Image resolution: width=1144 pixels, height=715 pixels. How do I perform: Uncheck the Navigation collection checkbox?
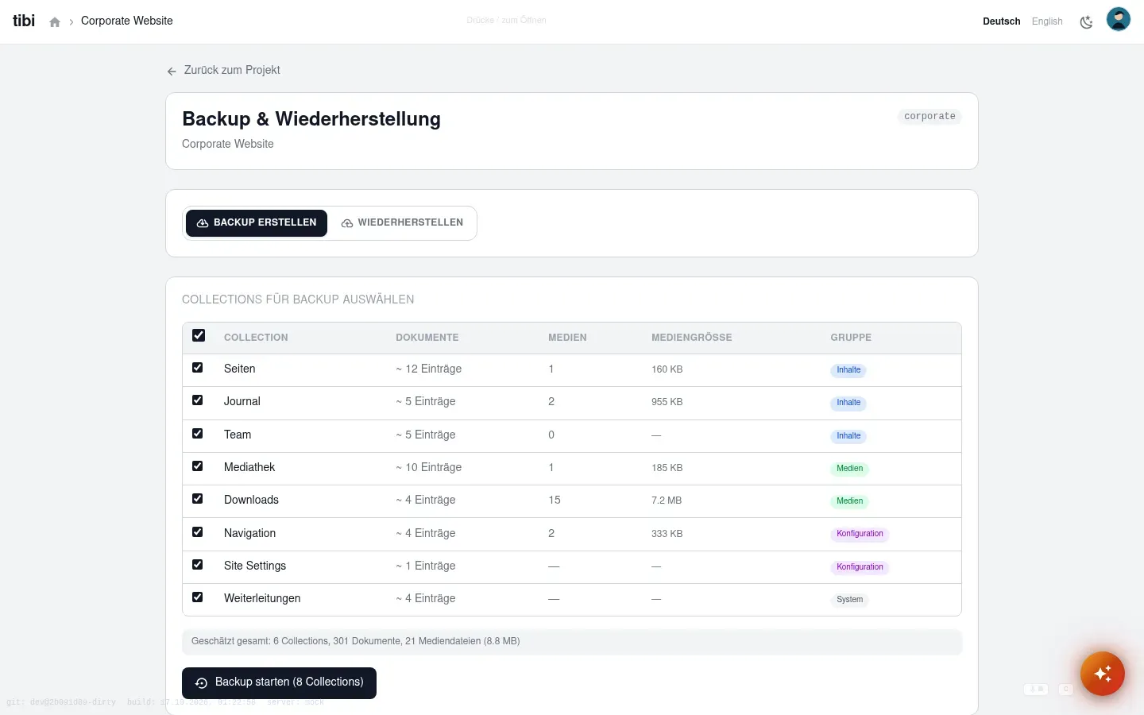(198, 532)
